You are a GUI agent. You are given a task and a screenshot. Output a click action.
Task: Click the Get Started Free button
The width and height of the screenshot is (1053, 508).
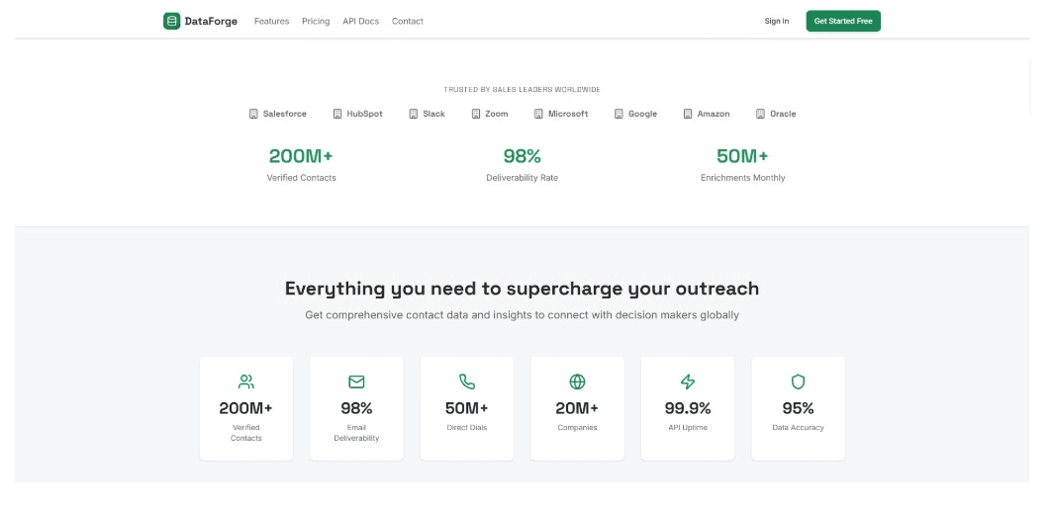tap(843, 22)
